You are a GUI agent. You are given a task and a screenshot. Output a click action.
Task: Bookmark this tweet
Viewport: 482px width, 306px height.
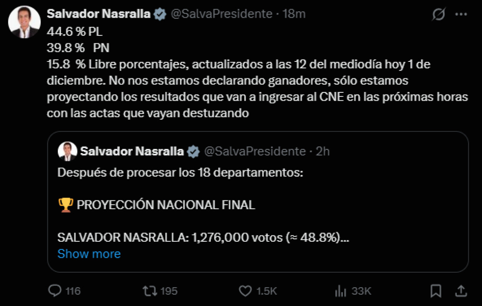click(436, 291)
